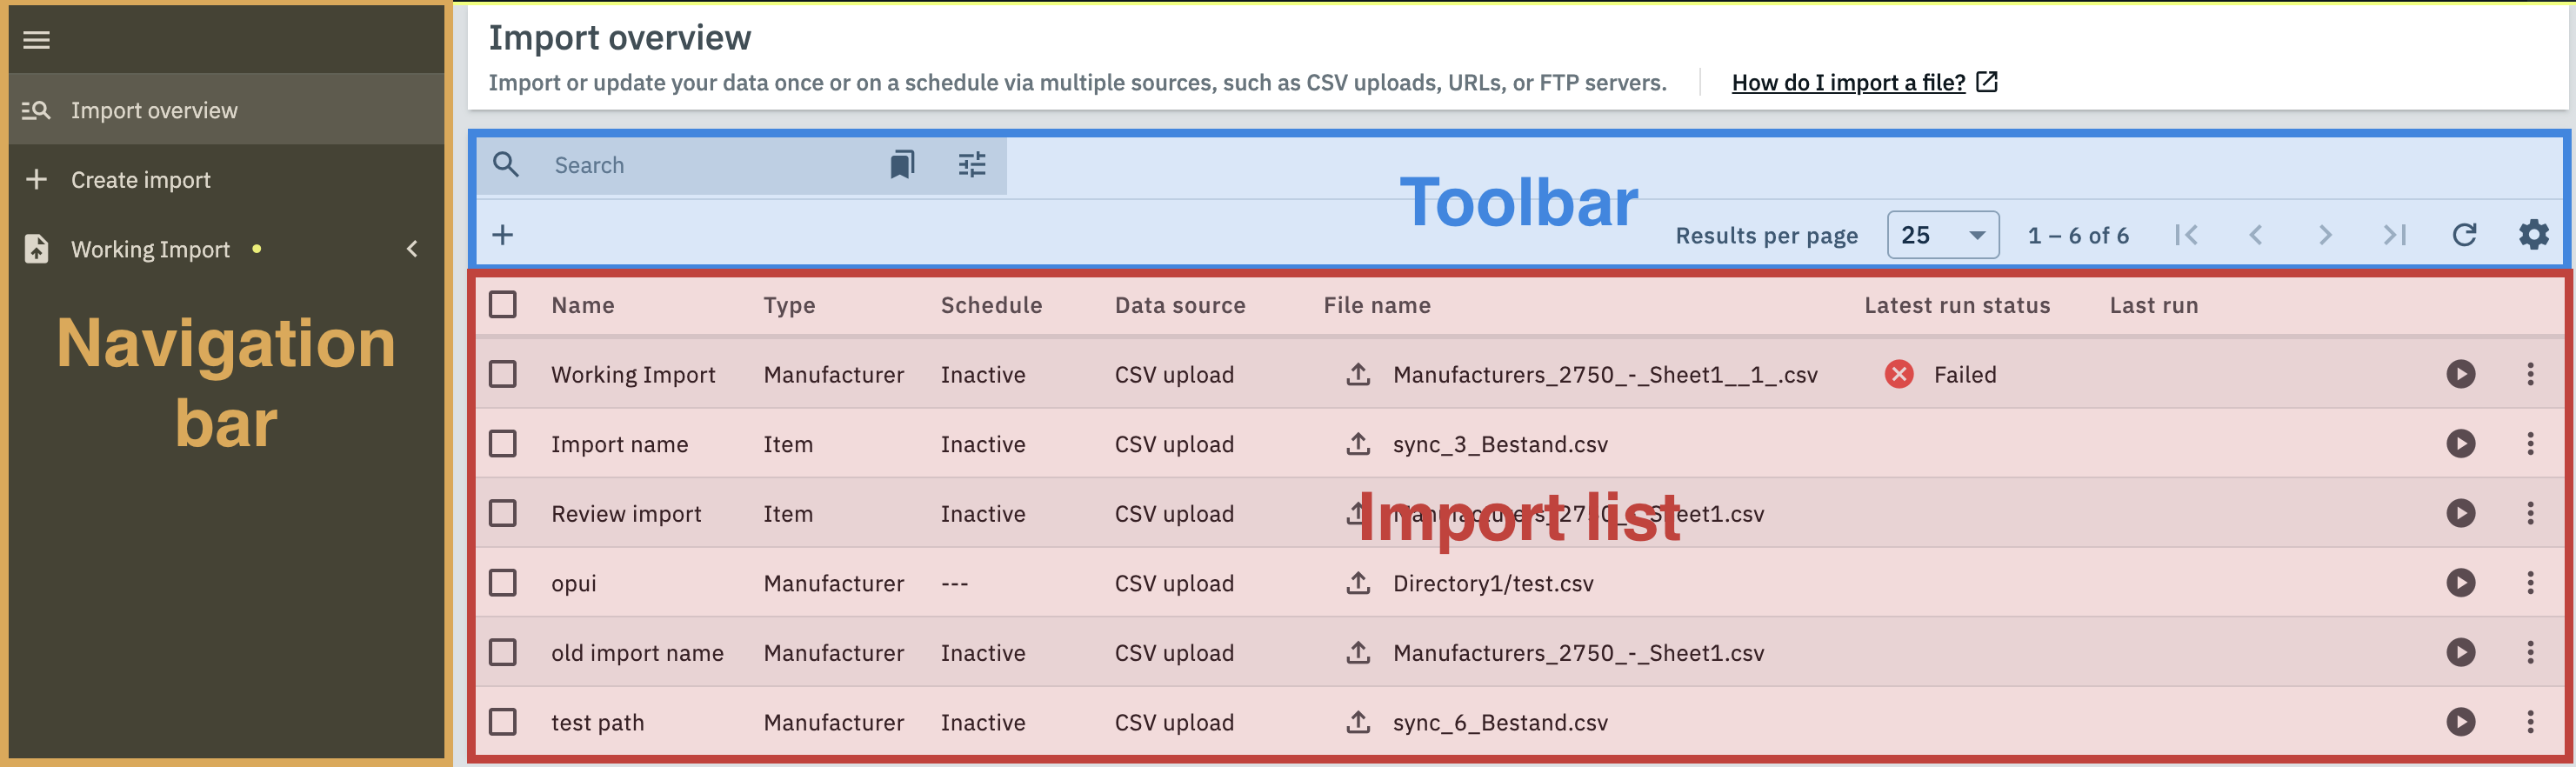
Task: Run the opui import
Action: point(2461,582)
